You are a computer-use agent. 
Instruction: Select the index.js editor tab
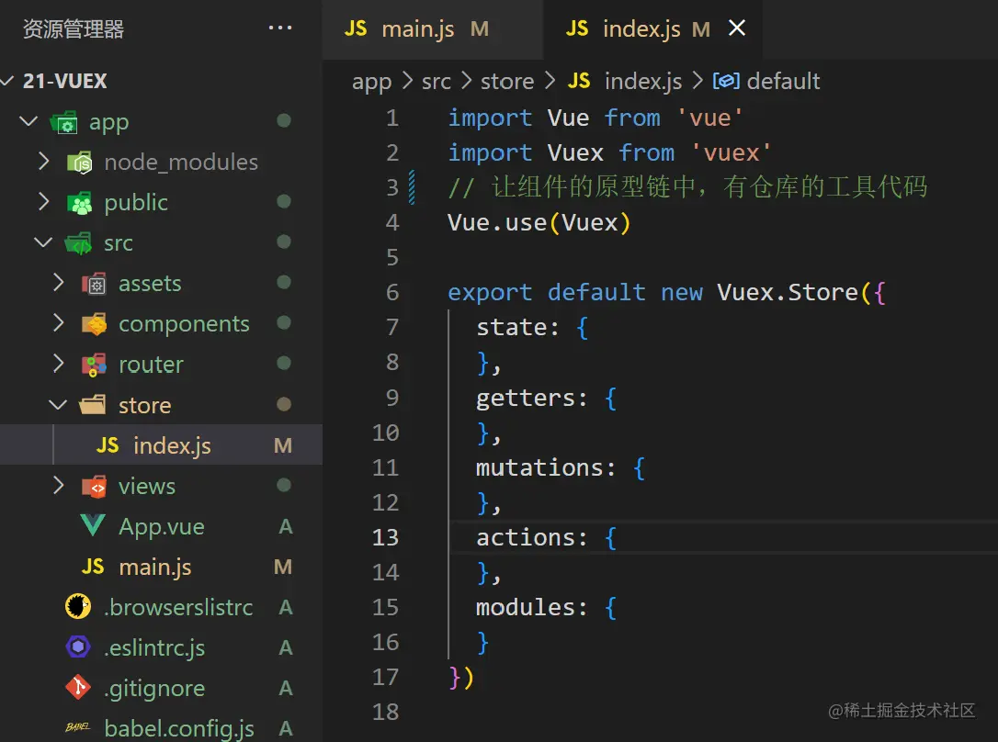coord(641,29)
